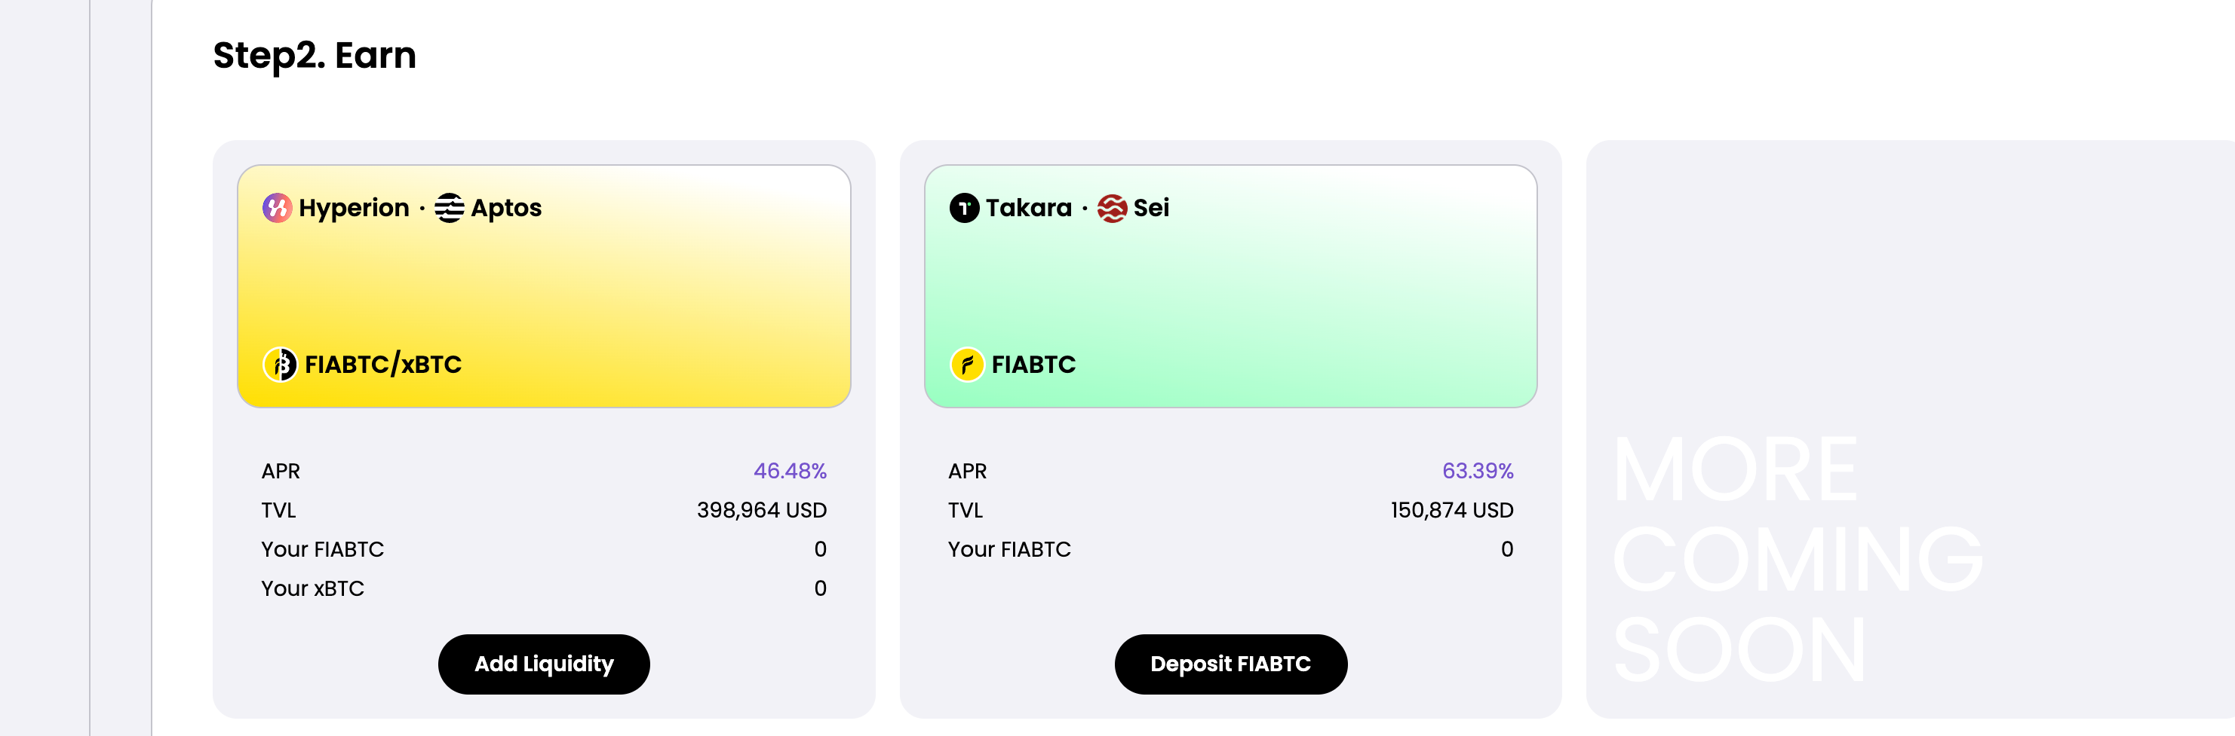Click the Your xBTC balance row
Image resolution: width=2235 pixels, height=736 pixels.
coord(543,588)
